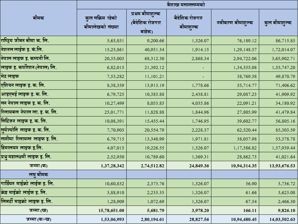Image resolution: width=298 pixels, height=224 pixels.
Task: Click the प्रभु महालक्ष्मी लाइफ इ. लि. row name
Action: (26, 157)
